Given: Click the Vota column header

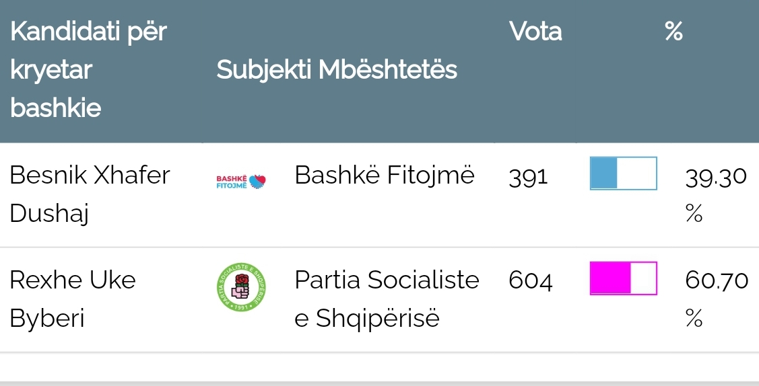Looking at the screenshot, I should coord(535,32).
